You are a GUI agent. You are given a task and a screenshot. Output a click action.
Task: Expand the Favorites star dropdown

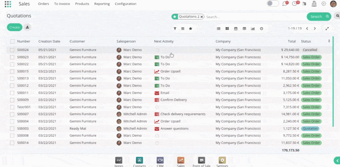point(191,28)
